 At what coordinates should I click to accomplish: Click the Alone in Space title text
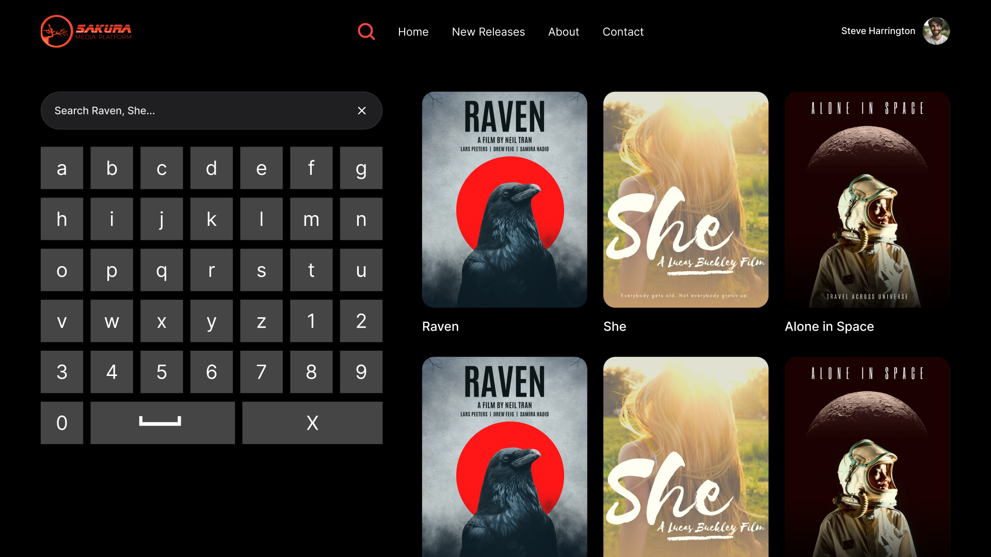pyautogui.click(x=829, y=326)
